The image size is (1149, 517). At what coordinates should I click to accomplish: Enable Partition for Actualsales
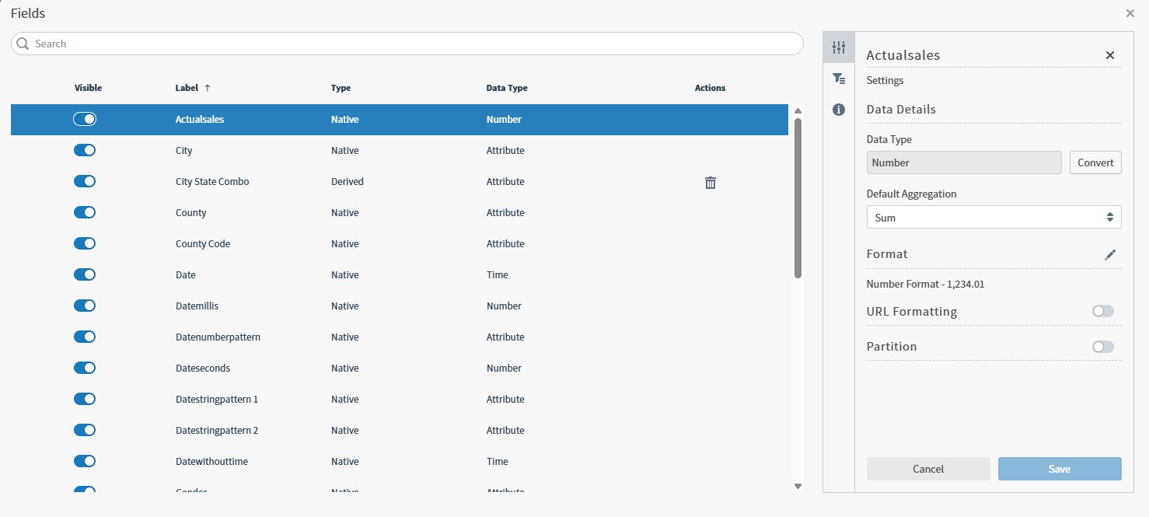point(1102,346)
